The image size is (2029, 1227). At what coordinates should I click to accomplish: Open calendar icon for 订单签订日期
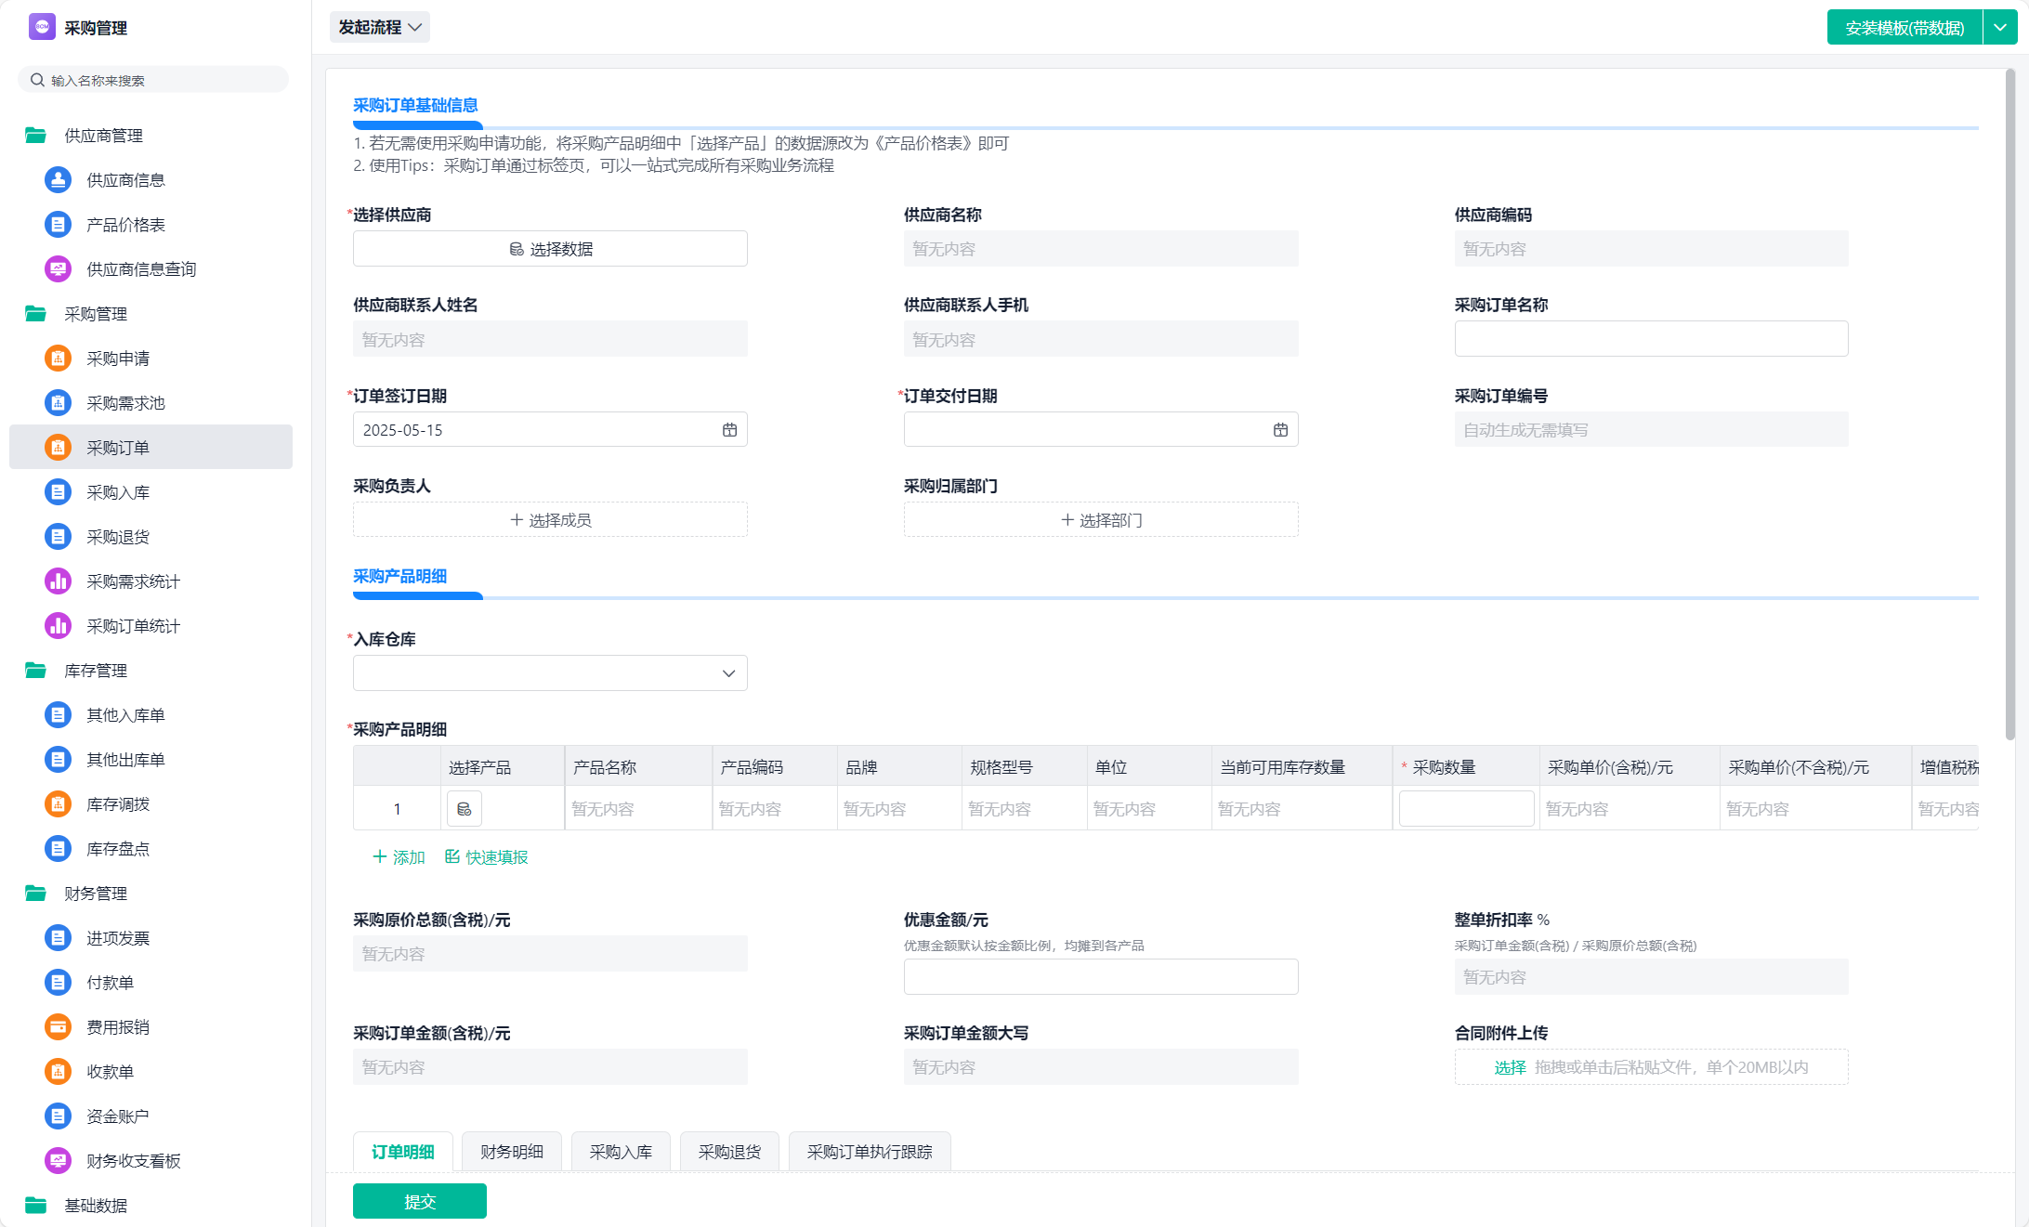(x=729, y=430)
